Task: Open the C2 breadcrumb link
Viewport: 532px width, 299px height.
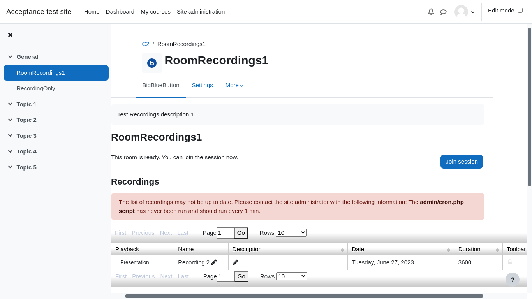Action: [x=146, y=44]
